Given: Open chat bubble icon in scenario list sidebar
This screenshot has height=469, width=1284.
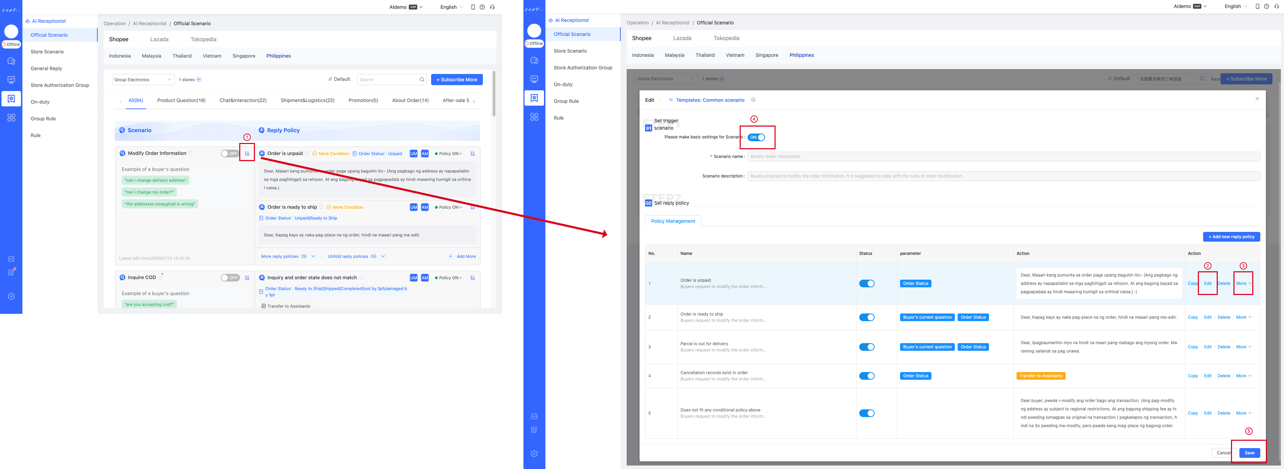Looking at the screenshot, I should (11, 61).
